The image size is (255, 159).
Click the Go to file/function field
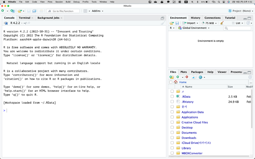[63, 11]
